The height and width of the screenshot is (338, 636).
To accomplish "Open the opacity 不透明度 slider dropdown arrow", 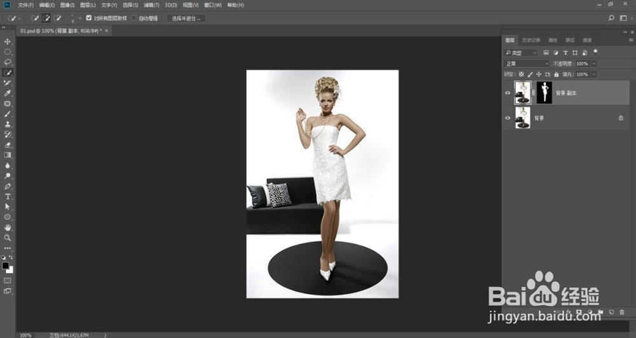I will coord(594,64).
